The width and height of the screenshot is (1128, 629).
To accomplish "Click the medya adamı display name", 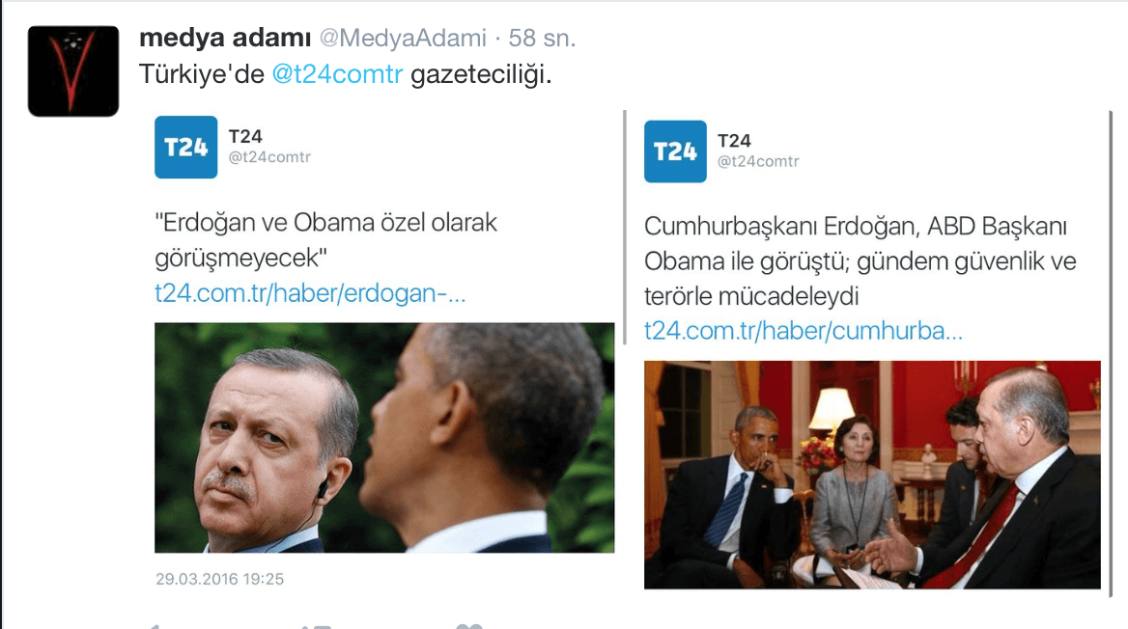I will 225,38.
